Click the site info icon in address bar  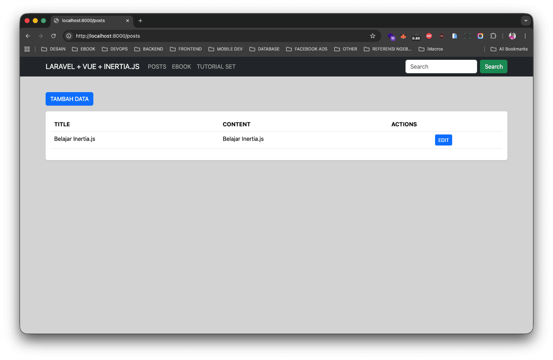[x=68, y=36]
